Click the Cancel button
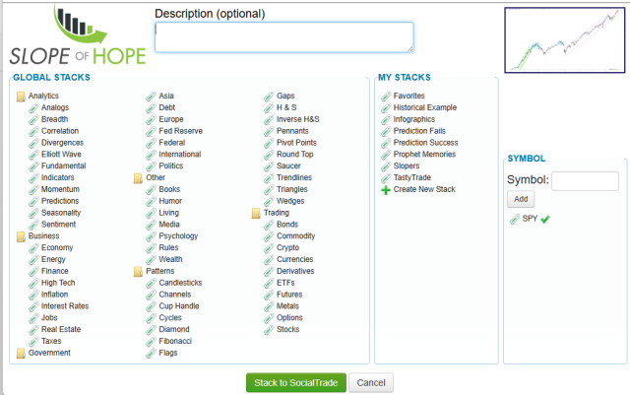This screenshot has height=395, width=630. 370,382
